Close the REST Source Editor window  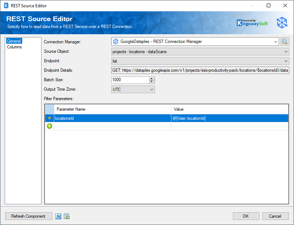(x=285, y=5)
